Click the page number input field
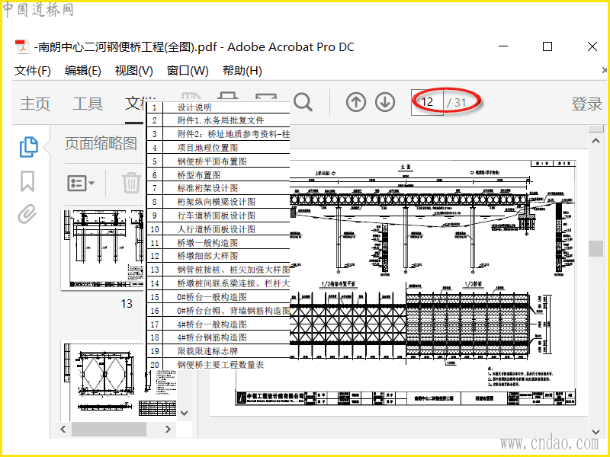 (x=427, y=102)
